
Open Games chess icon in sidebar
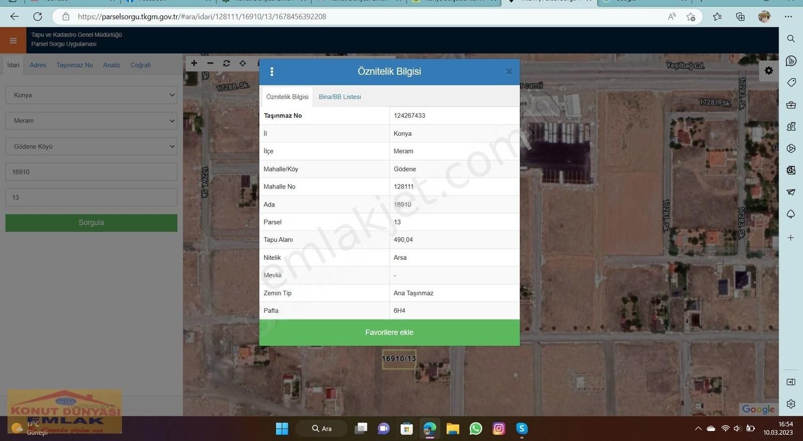tap(791, 126)
